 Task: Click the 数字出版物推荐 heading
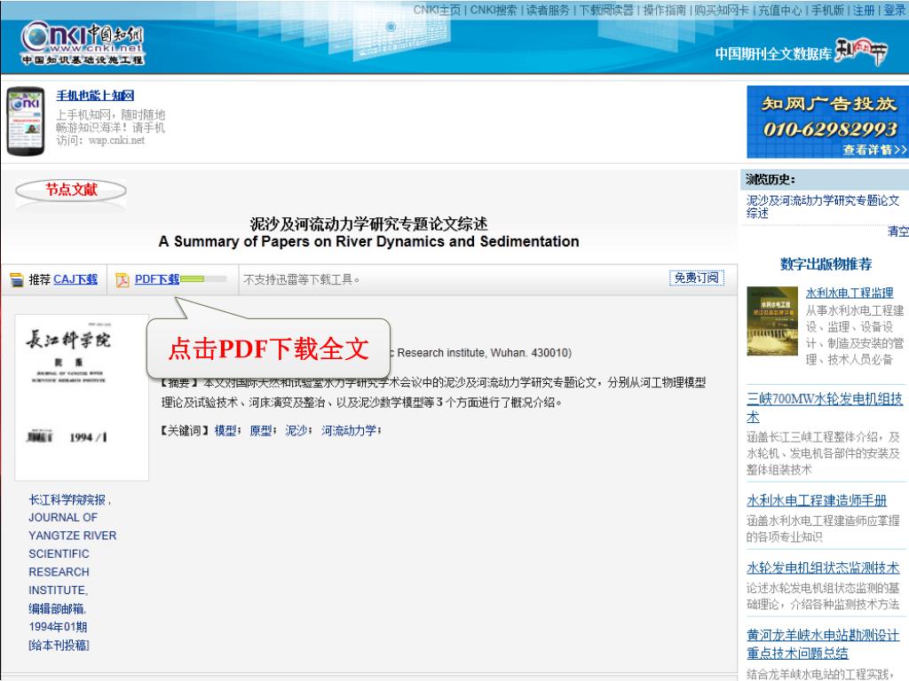point(826,264)
